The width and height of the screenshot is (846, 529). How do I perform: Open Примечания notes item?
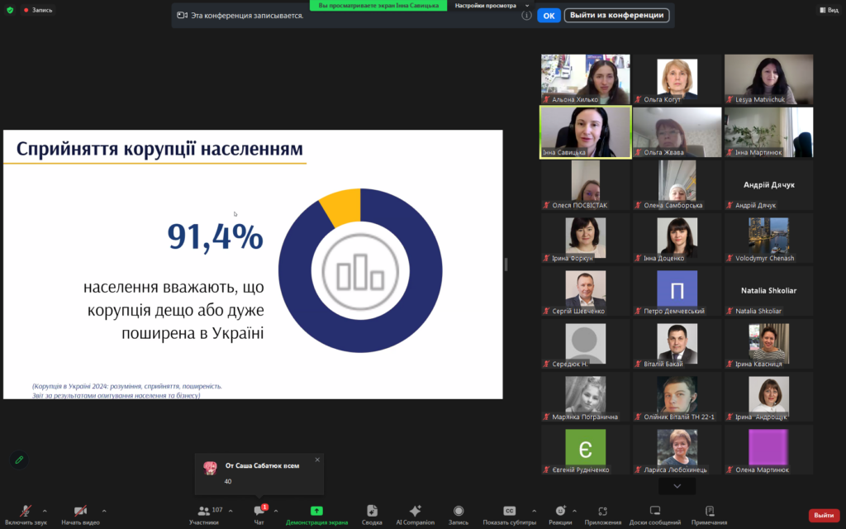pyautogui.click(x=710, y=512)
